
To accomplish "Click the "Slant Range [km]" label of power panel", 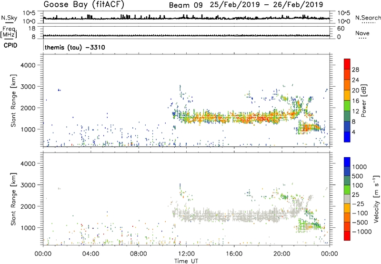I will (x=13, y=101).
